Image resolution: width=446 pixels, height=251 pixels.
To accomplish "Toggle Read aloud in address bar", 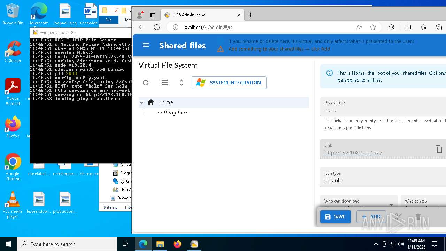I will point(359,27).
